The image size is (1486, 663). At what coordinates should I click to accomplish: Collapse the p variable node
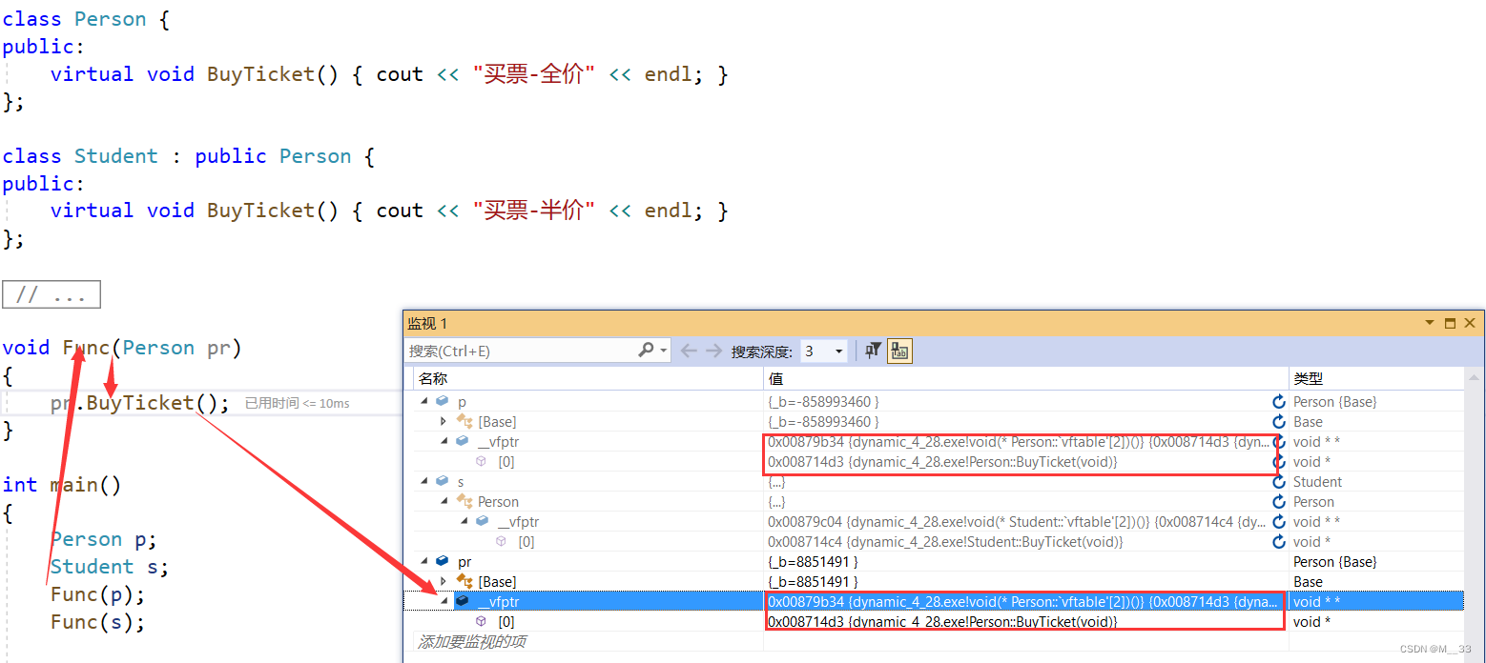point(423,402)
